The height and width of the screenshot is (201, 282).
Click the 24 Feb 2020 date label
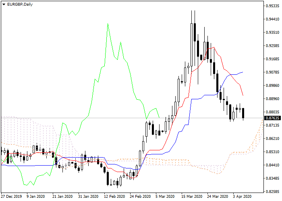[140, 197]
